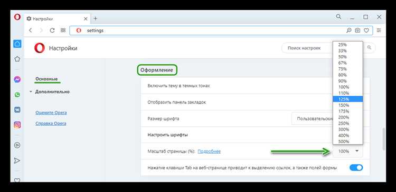This screenshot has width=396, height=192.
Task: Click the settings search magnifier icon
Action: pyautogui.click(x=369, y=47)
